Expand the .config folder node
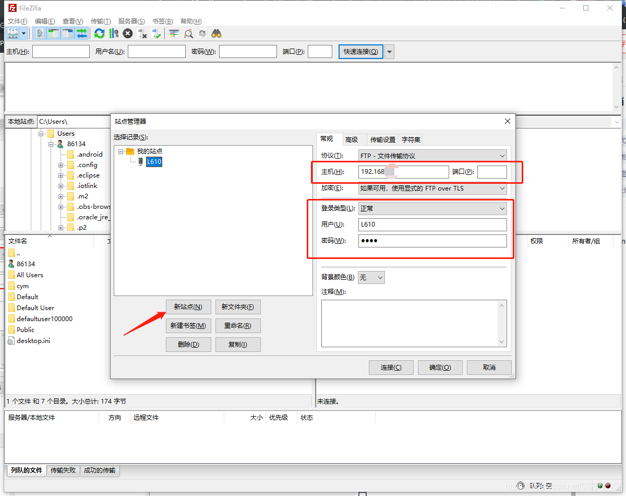 pyautogui.click(x=61, y=165)
